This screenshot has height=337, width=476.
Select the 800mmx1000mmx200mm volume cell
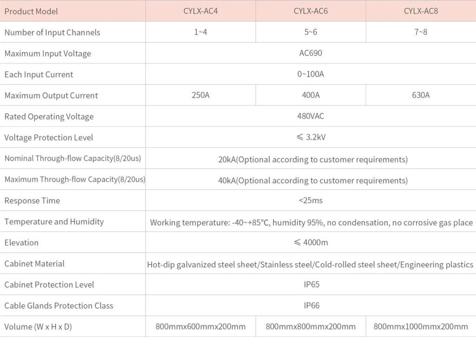tap(421, 327)
